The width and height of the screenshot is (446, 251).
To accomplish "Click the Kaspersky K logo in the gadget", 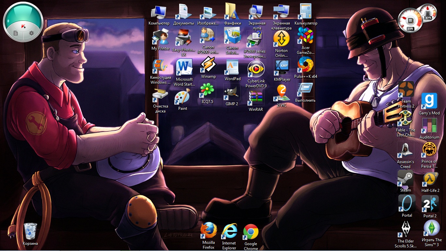I will click(23, 26).
